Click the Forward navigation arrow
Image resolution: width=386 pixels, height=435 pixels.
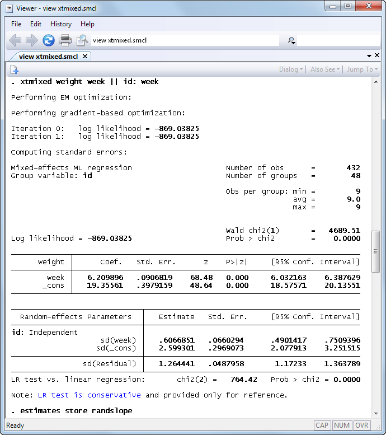[x=32, y=40]
